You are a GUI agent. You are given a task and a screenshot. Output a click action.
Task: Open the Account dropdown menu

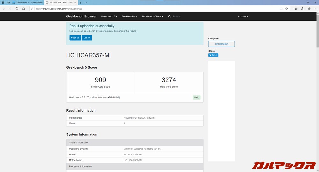[243, 16]
